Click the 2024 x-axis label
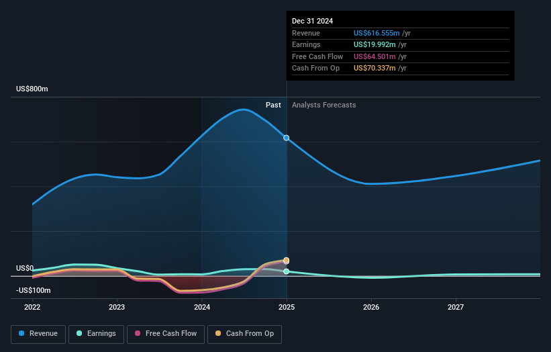Image resolution: width=551 pixels, height=352 pixels. pos(202,307)
